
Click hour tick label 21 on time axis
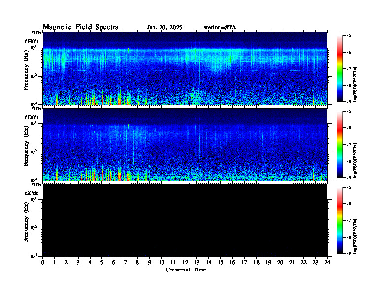(292, 262)
